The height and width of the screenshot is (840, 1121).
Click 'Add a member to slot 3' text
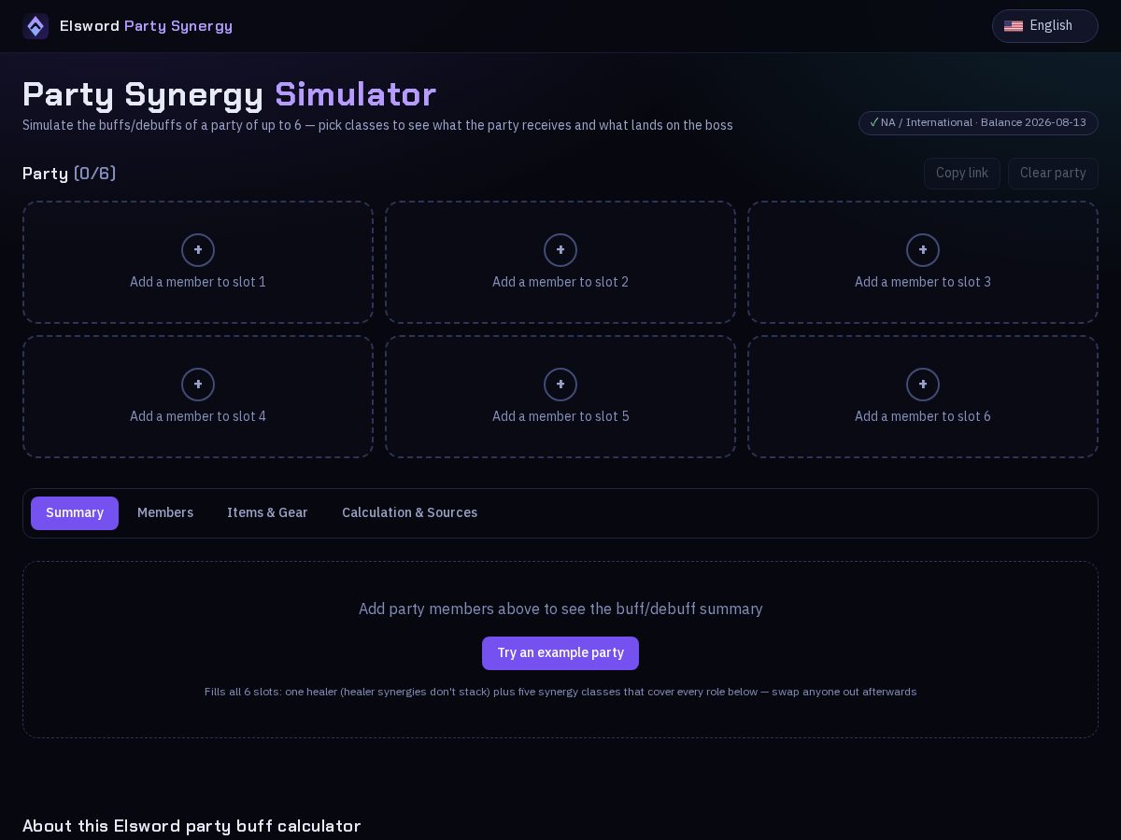[x=923, y=282]
